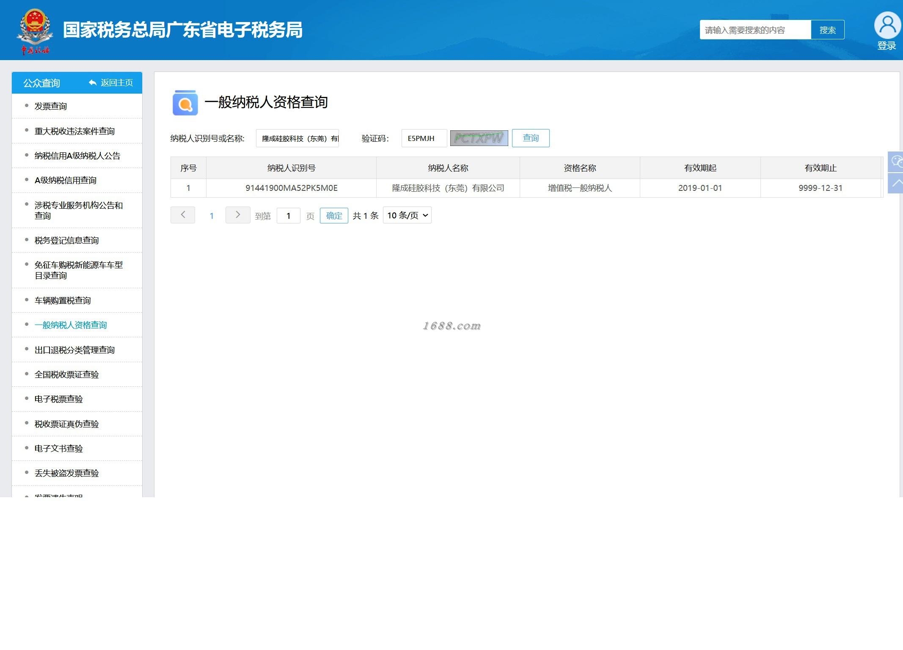Select 车辆购置税查询 from sidebar
903x650 pixels.
point(63,300)
